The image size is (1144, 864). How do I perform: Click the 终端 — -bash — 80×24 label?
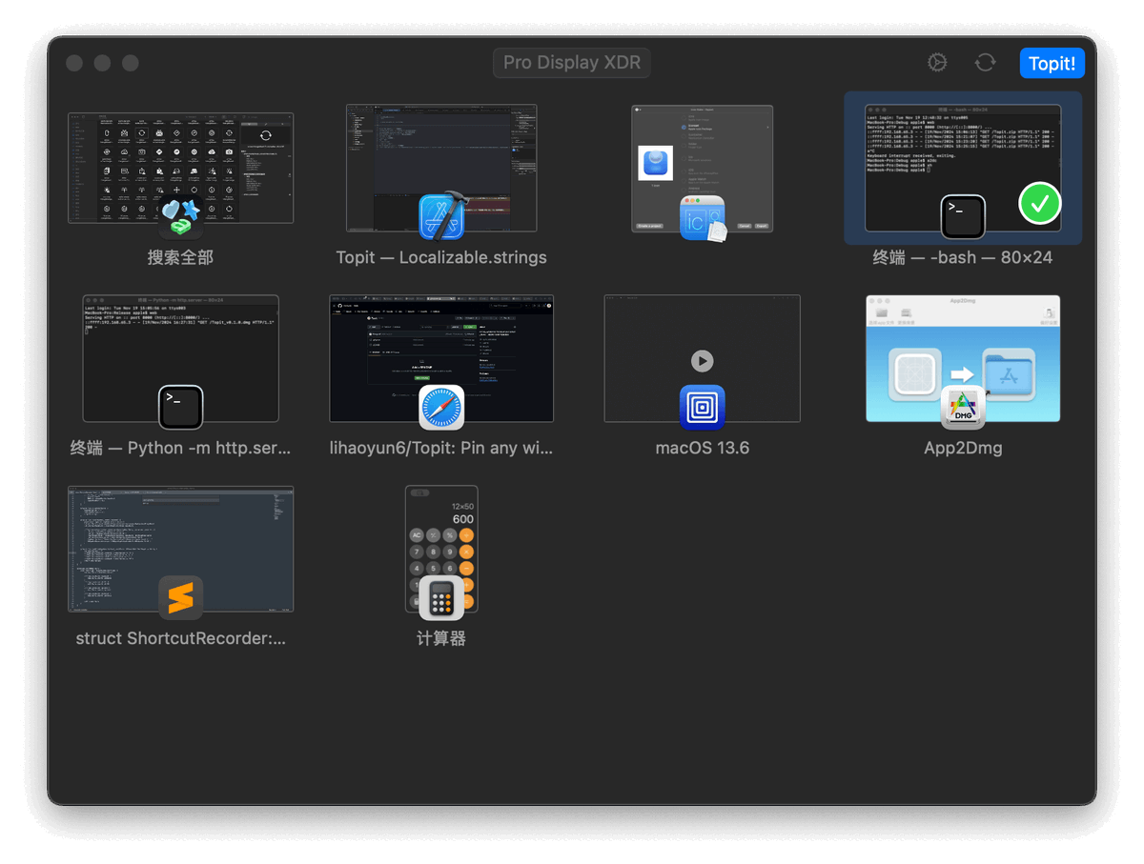pos(963,257)
